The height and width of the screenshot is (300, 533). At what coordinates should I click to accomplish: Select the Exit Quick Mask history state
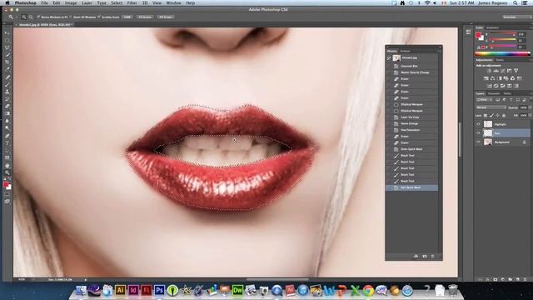[x=412, y=187]
